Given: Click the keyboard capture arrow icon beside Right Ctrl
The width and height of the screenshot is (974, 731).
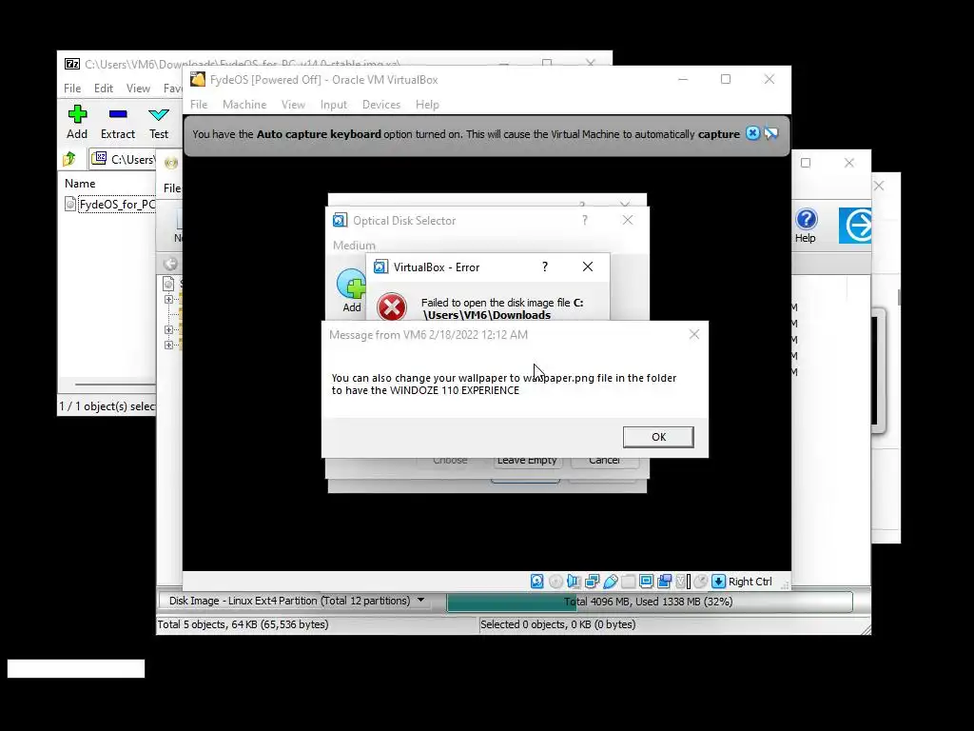Looking at the screenshot, I should tap(719, 582).
